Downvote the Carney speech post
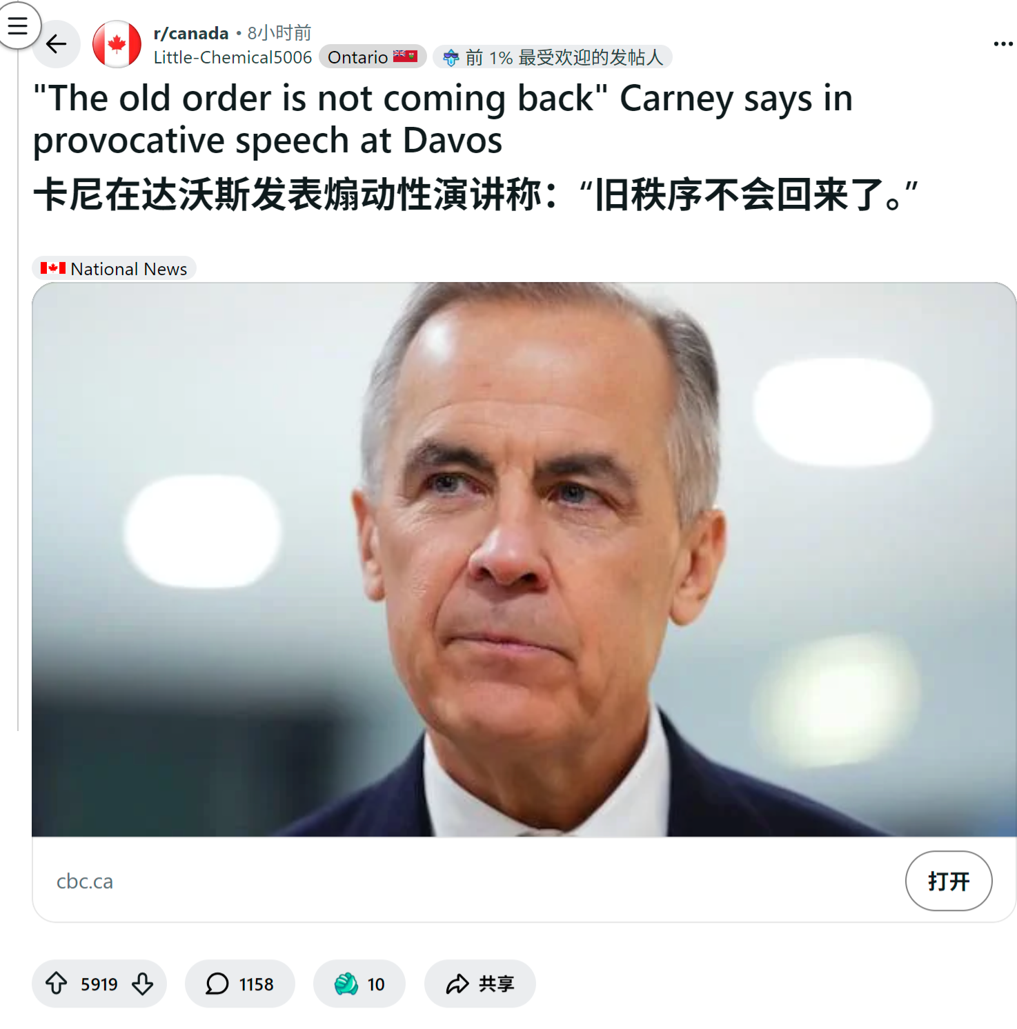The width and height of the screenshot is (1017, 1029). 143,983
